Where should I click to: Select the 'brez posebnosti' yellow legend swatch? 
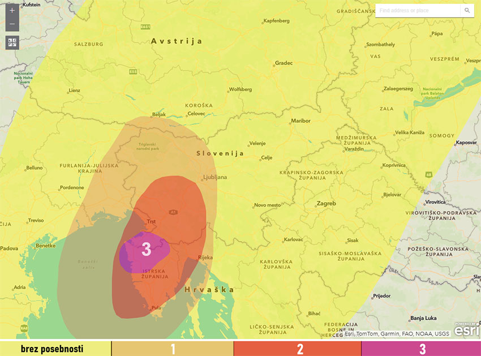point(55,349)
